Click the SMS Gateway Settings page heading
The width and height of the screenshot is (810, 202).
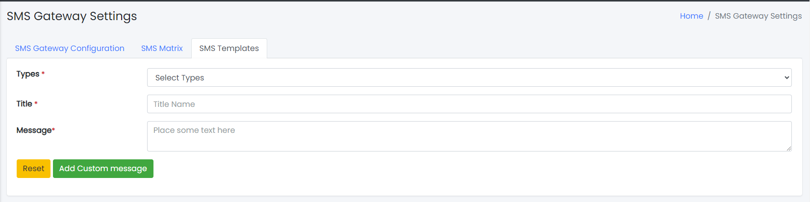click(72, 16)
